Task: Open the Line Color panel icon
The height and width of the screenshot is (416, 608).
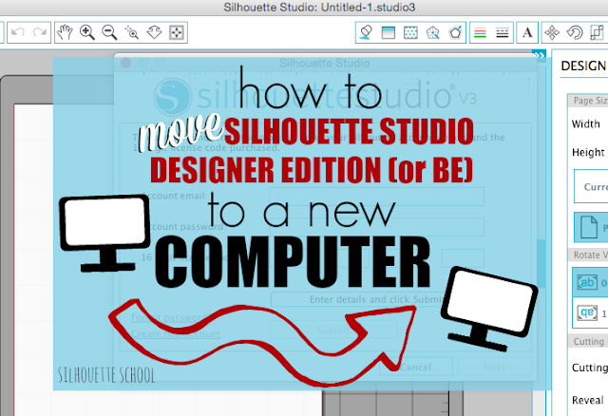Action: (480, 32)
